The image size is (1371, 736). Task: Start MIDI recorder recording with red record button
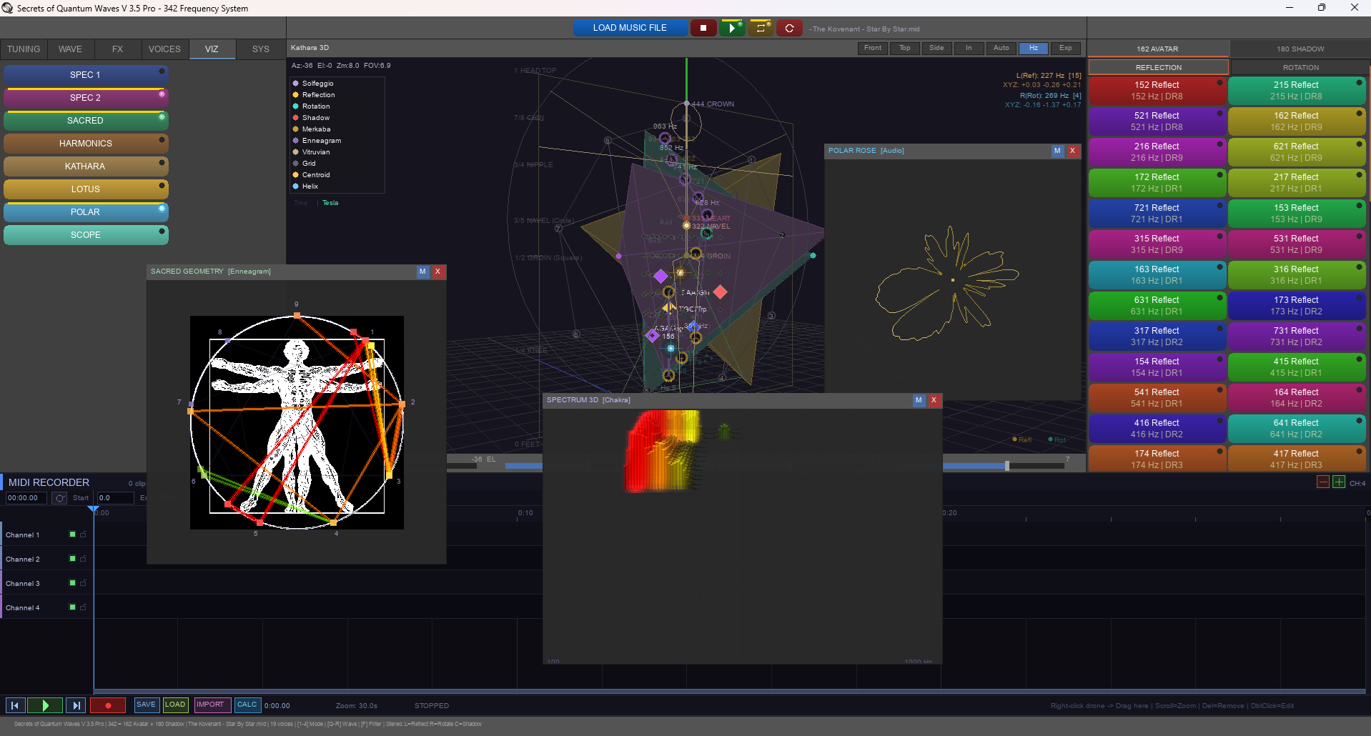pos(108,705)
